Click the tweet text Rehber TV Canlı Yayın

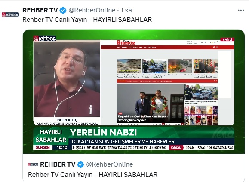click(55, 20)
